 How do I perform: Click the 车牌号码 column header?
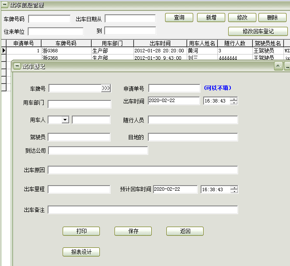coord(66,43)
